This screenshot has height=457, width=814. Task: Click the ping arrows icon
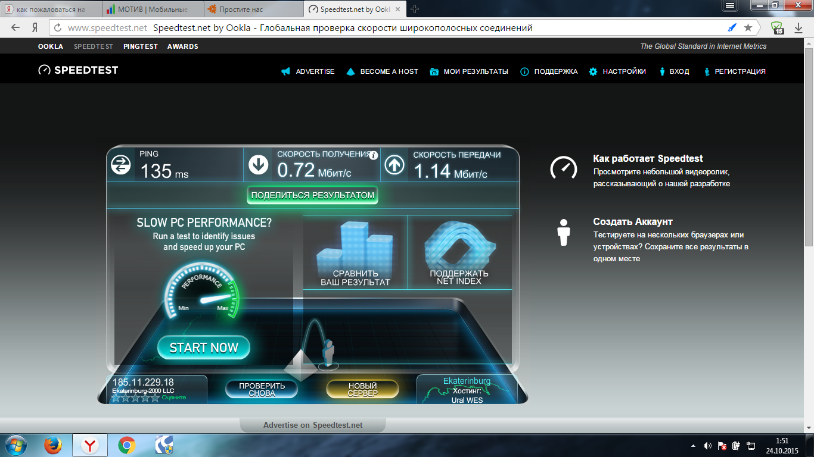(121, 165)
